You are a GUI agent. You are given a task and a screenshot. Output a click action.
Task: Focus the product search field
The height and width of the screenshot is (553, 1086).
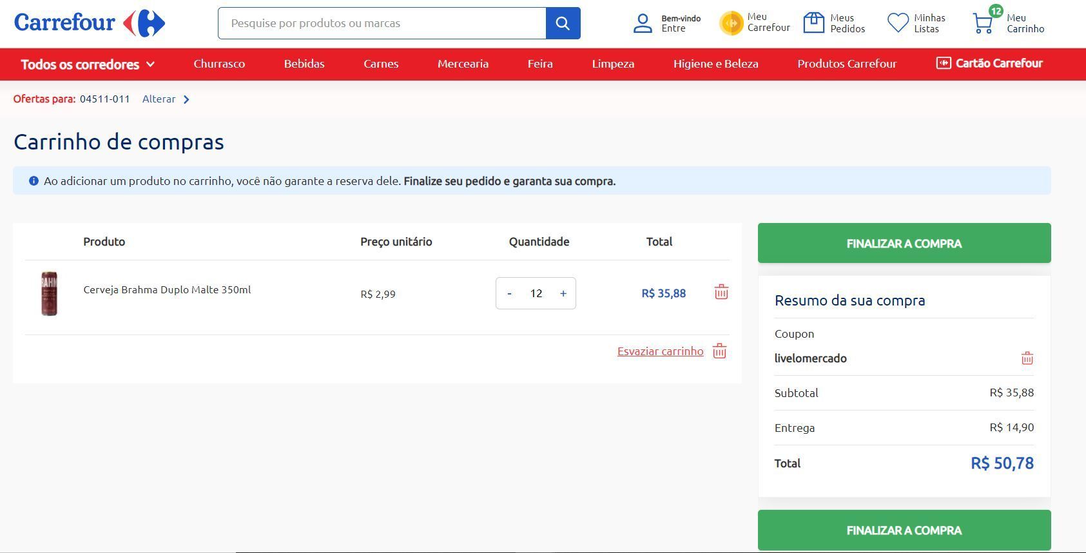tap(382, 23)
